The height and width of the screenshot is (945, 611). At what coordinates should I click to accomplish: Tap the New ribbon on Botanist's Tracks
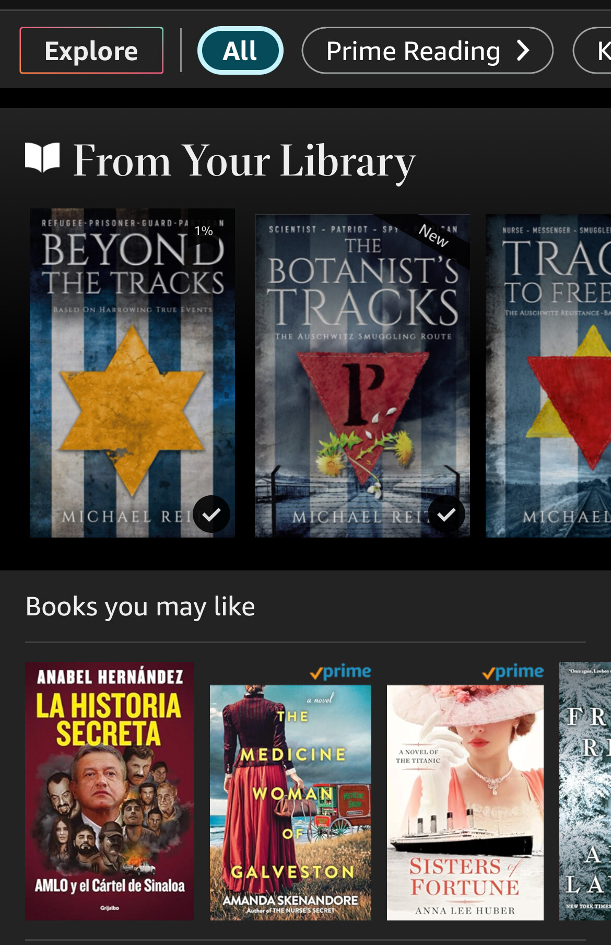pyautogui.click(x=434, y=236)
